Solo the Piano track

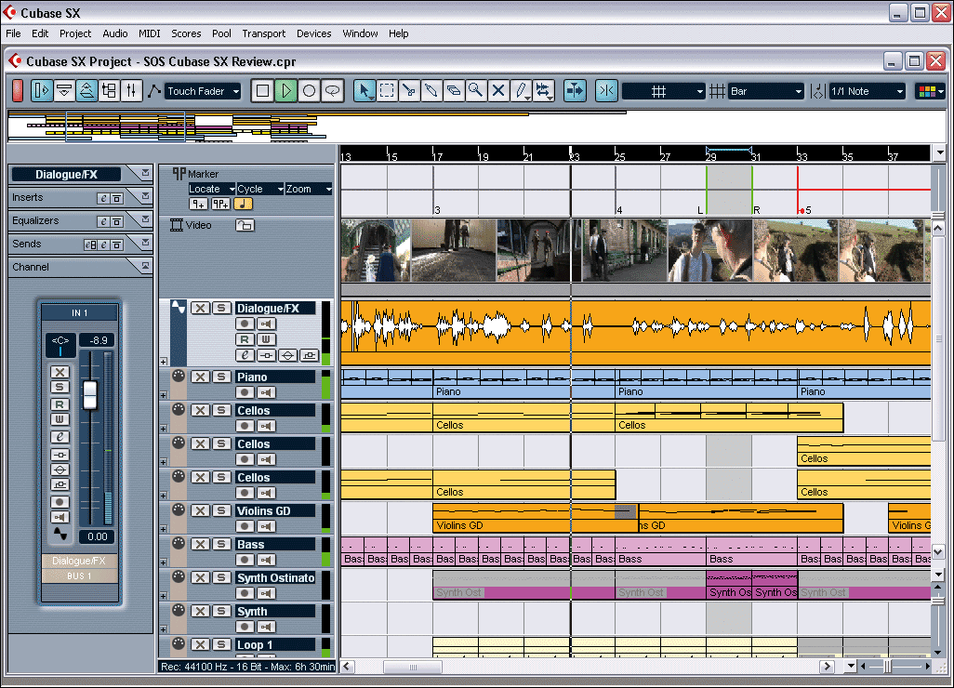point(221,377)
